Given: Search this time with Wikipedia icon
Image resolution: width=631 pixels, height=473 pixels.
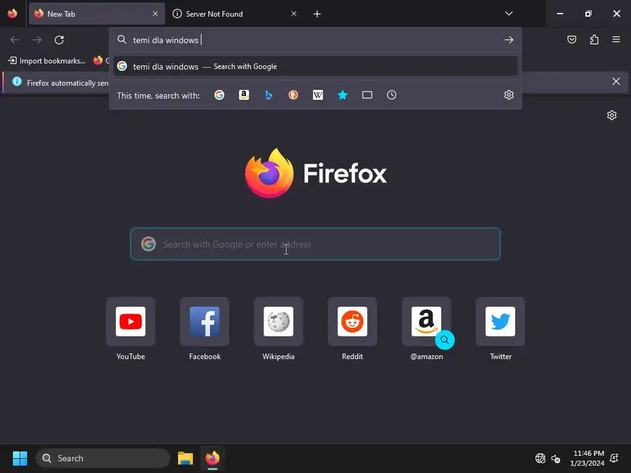Looking at the screenshot, I should 318,95.
